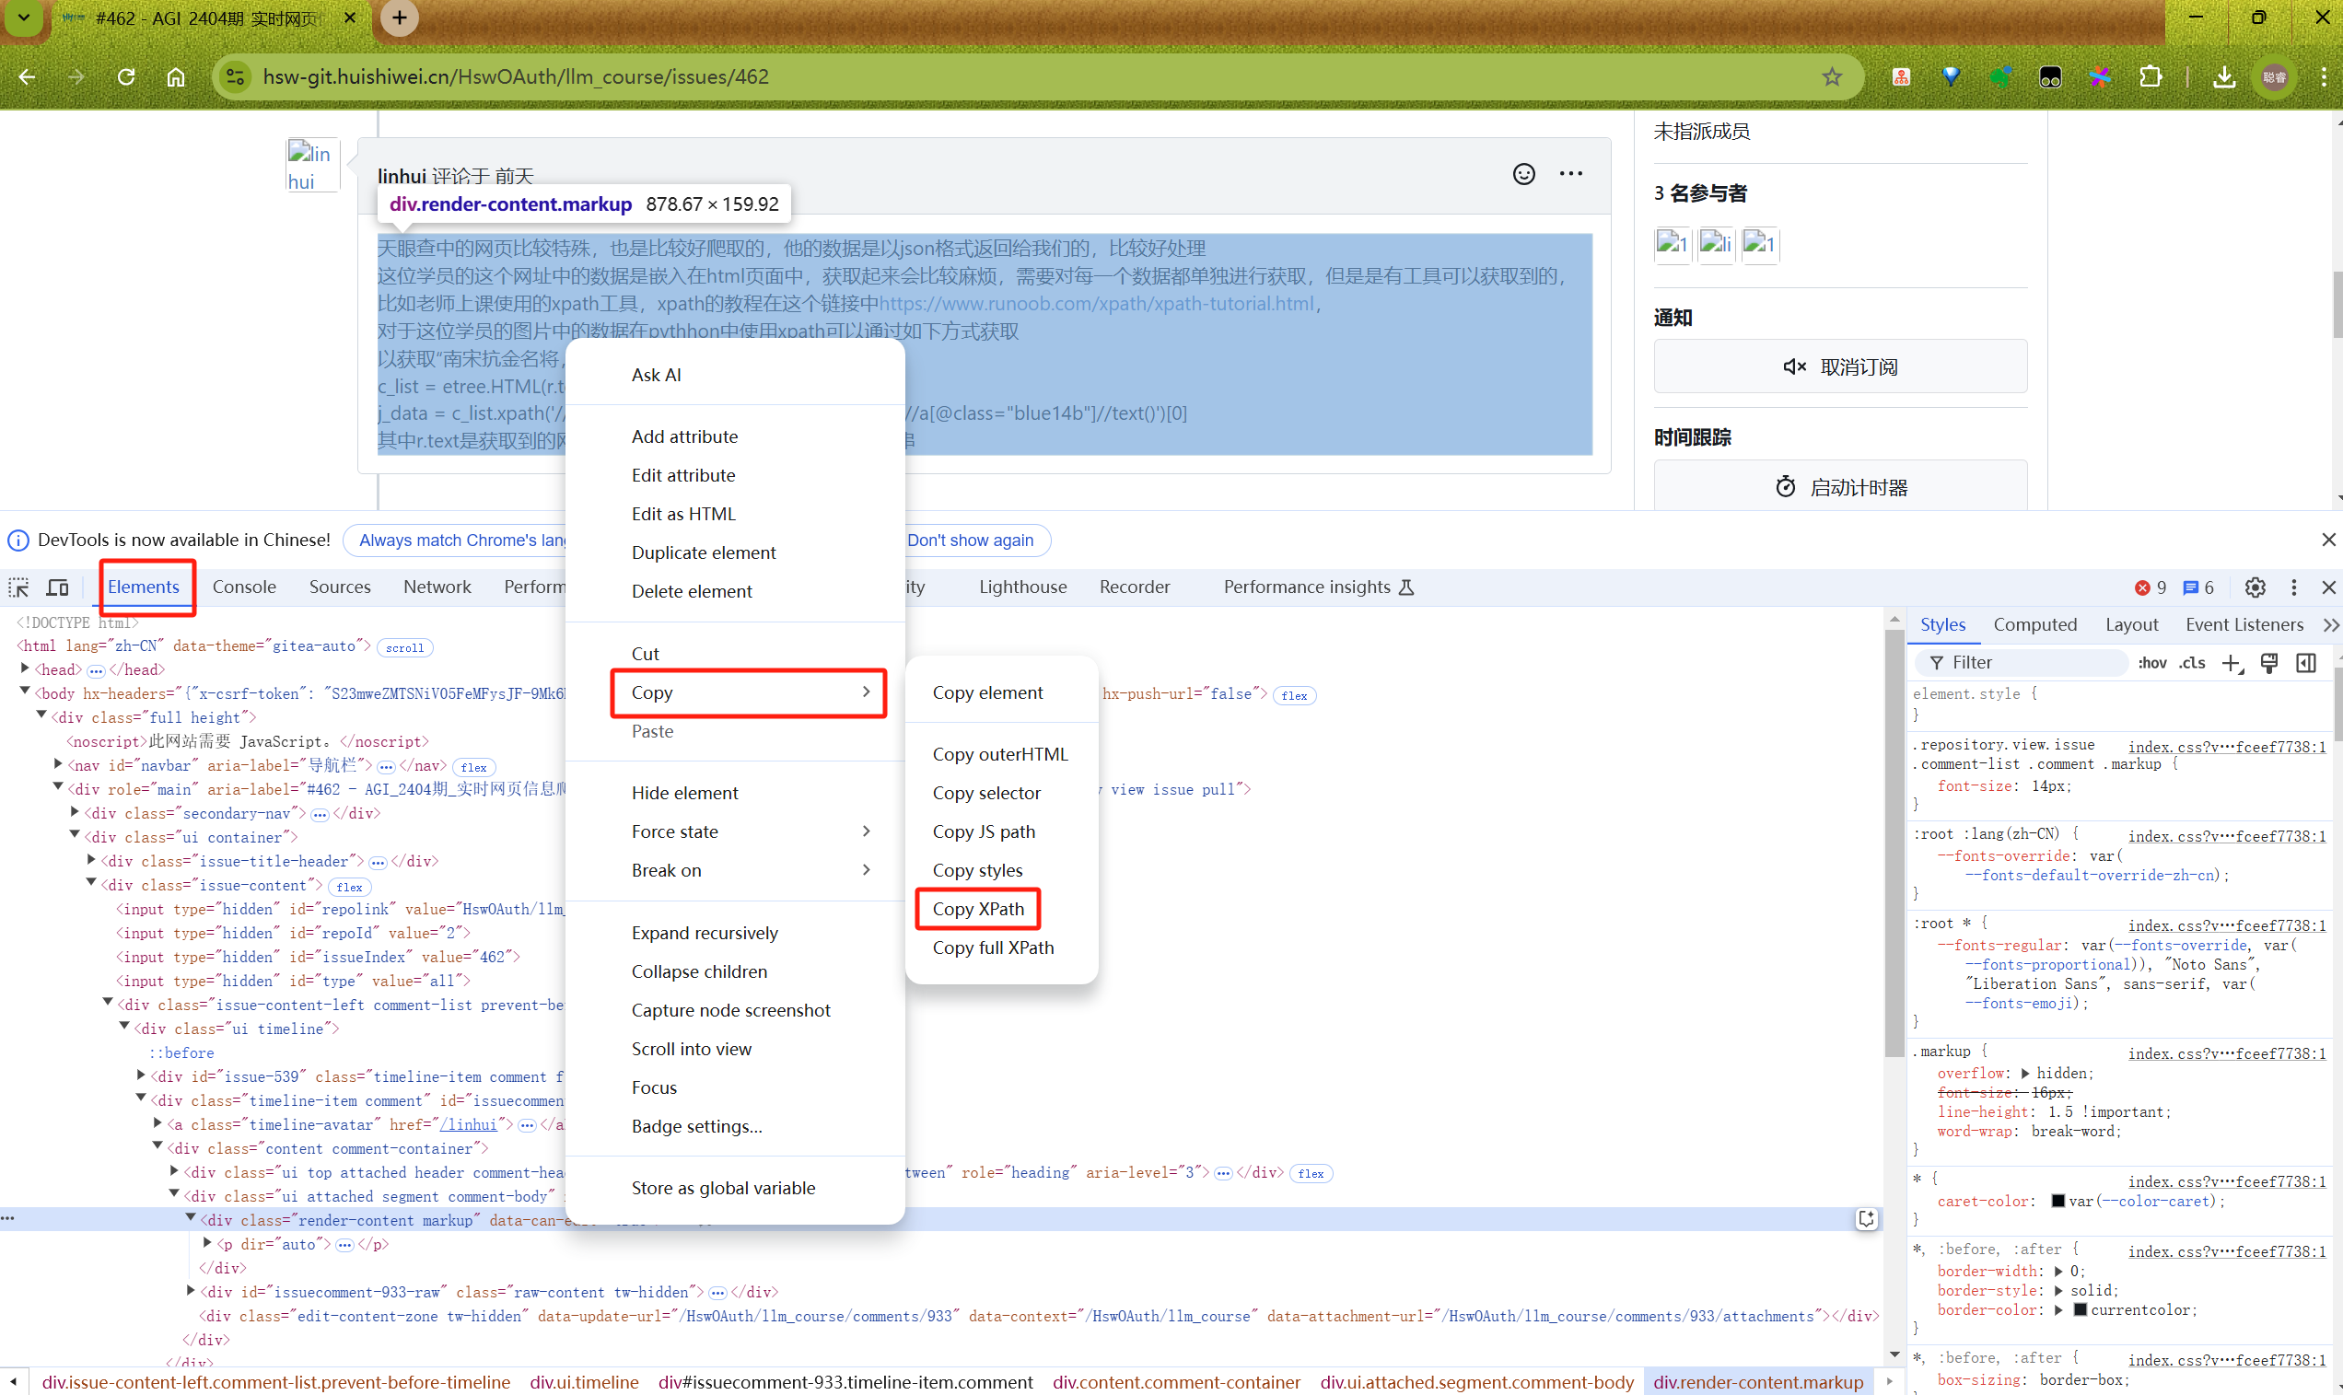Open DevTools settings gear
The height and width of the screenshot is (1395, 2343).
tap(2255, 587)
